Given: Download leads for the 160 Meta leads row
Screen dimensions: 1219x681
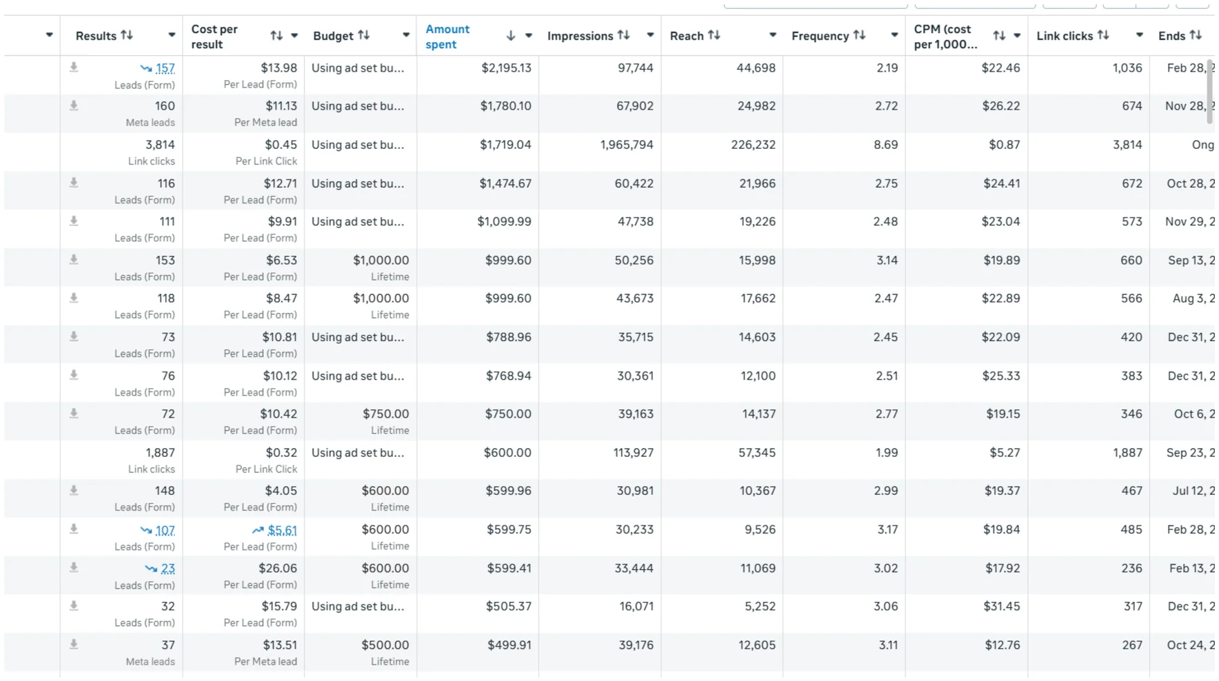Looking at the screenshot, I should click(x=74, y=105).
